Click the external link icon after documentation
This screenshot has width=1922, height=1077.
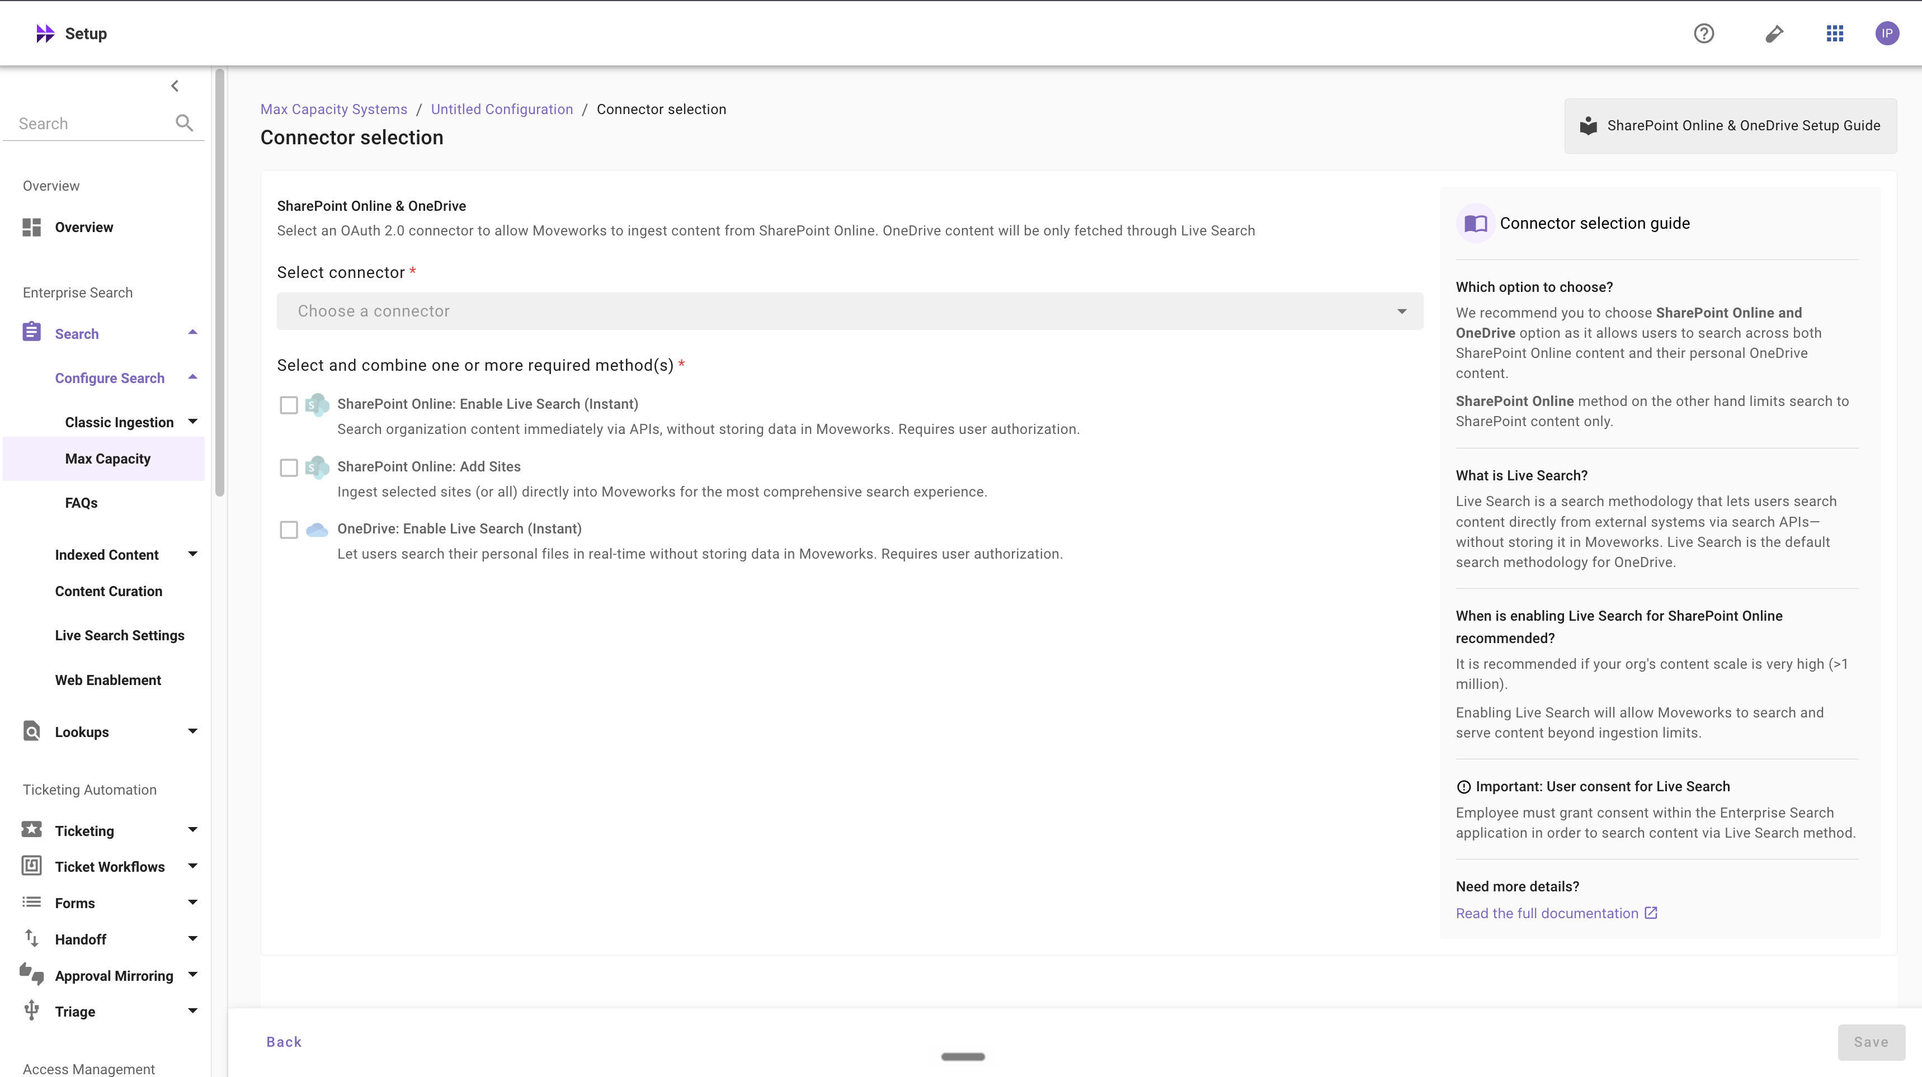click(1651, 913)
